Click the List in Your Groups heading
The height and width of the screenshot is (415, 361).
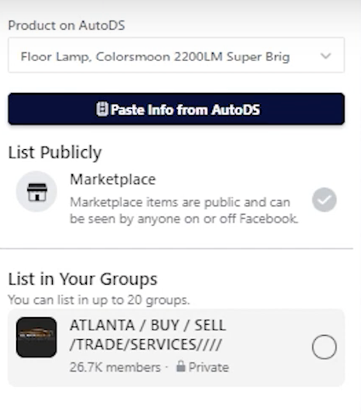(83, 279)
